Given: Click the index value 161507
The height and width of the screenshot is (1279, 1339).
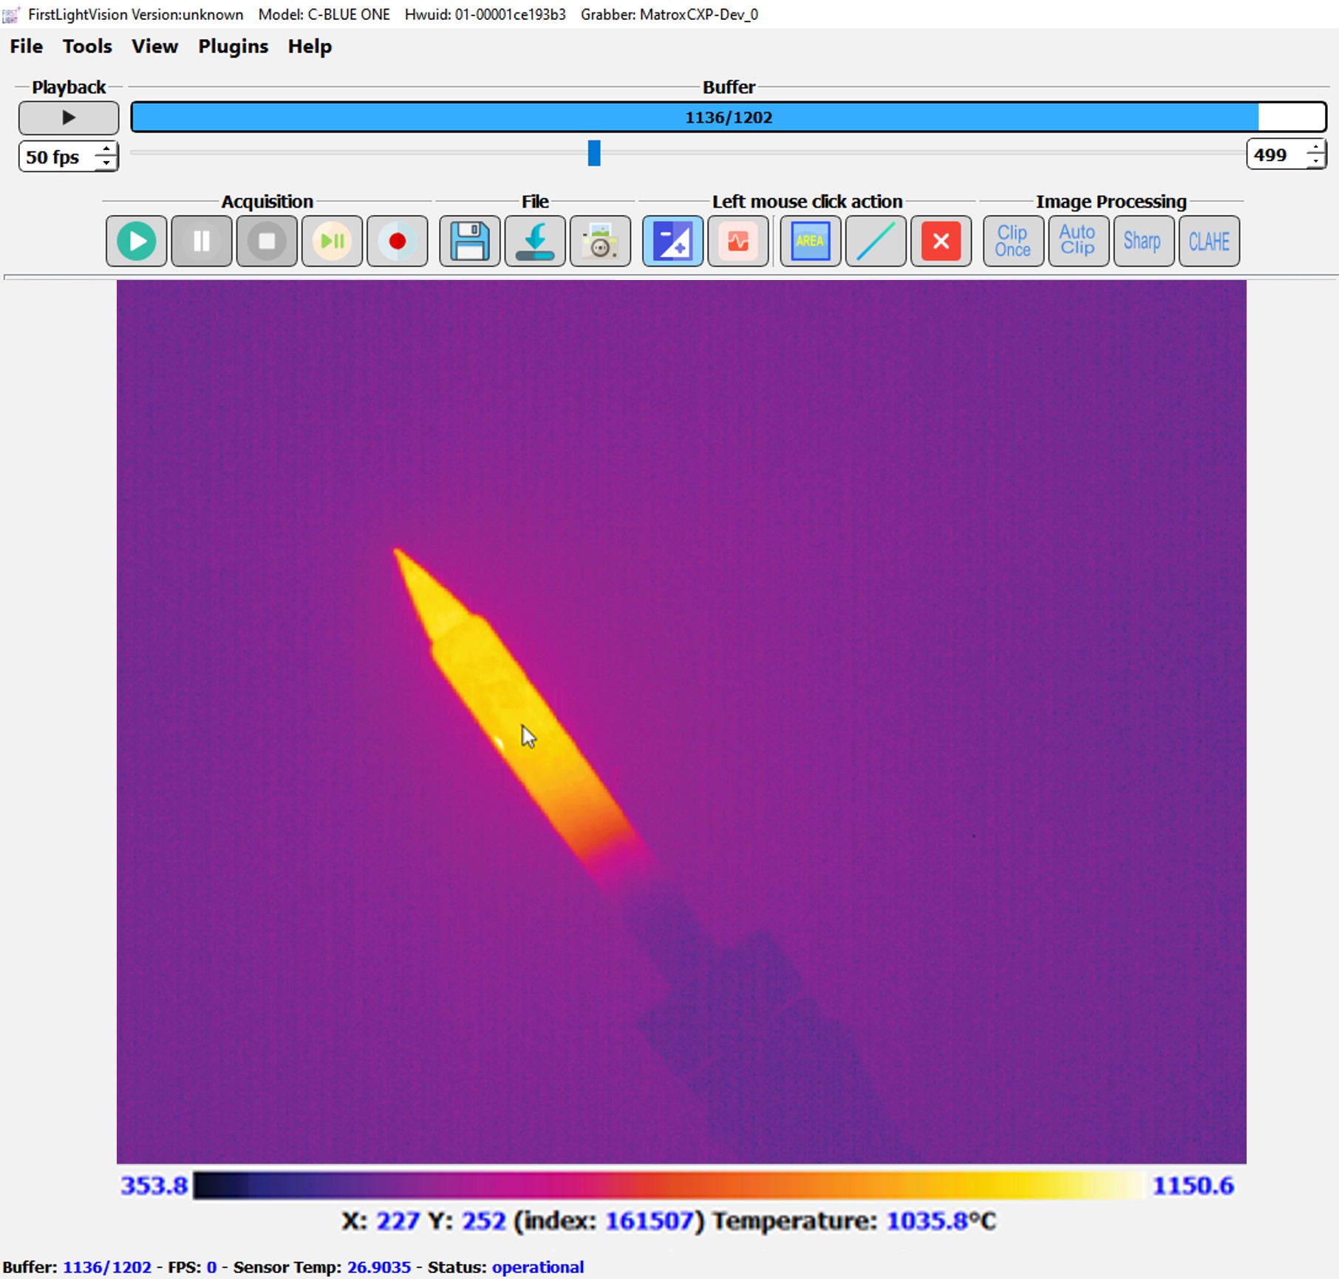Looking at the screenshot, I should [x=650, y=1221].
